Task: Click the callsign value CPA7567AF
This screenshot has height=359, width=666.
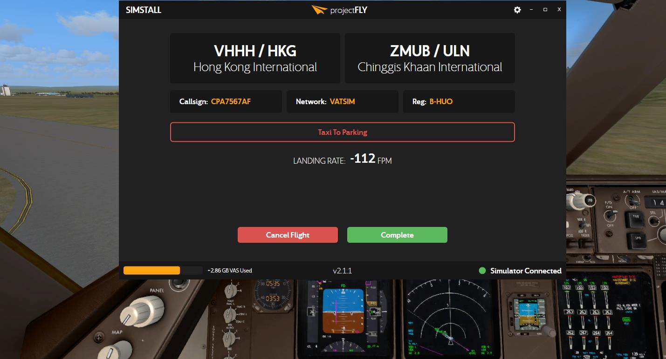Action: click(x=231, y=101)
